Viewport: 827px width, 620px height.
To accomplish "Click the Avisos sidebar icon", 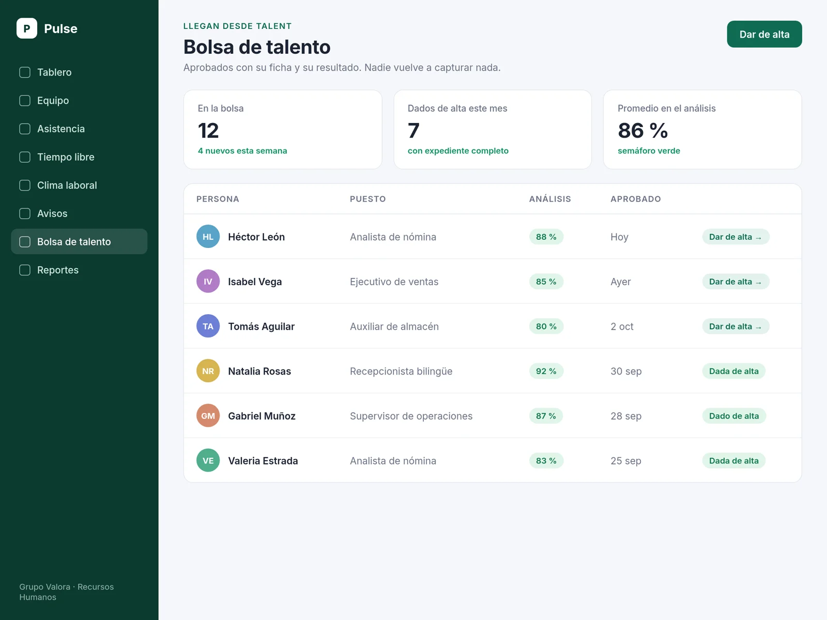I will pyautogui.click(x=25, y=213).
